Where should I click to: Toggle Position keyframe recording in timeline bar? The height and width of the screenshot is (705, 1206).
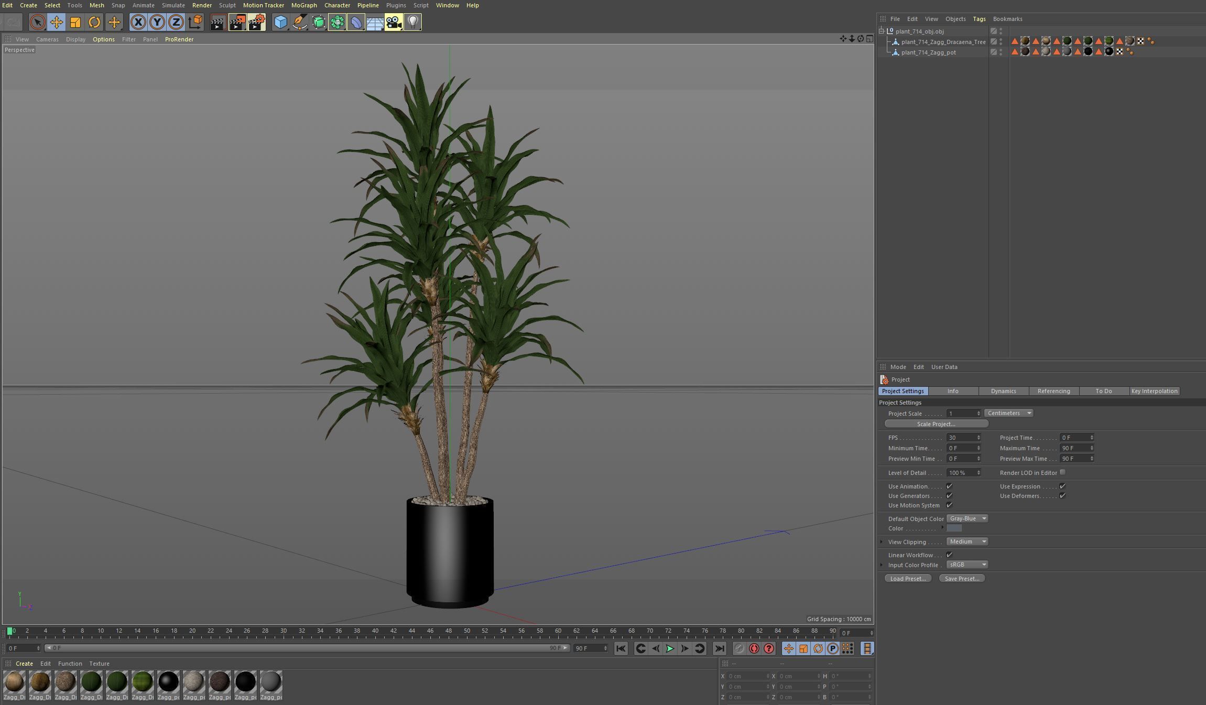click(788, 648)
